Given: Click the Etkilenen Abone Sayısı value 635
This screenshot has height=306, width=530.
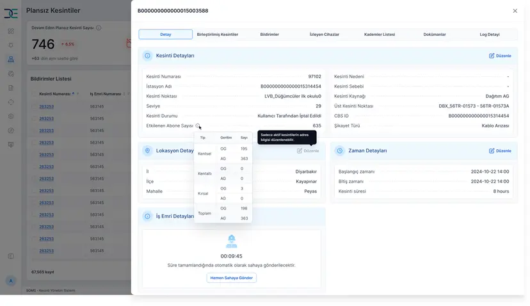Looking at the screenshot, I should 317,125.
